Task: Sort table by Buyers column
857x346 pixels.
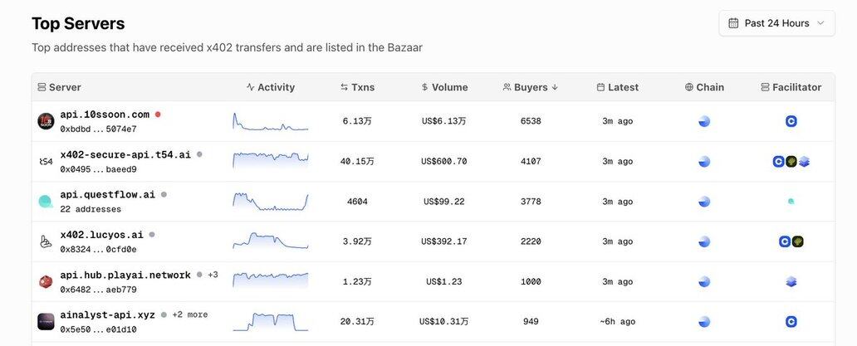Action: click(531, 87)
